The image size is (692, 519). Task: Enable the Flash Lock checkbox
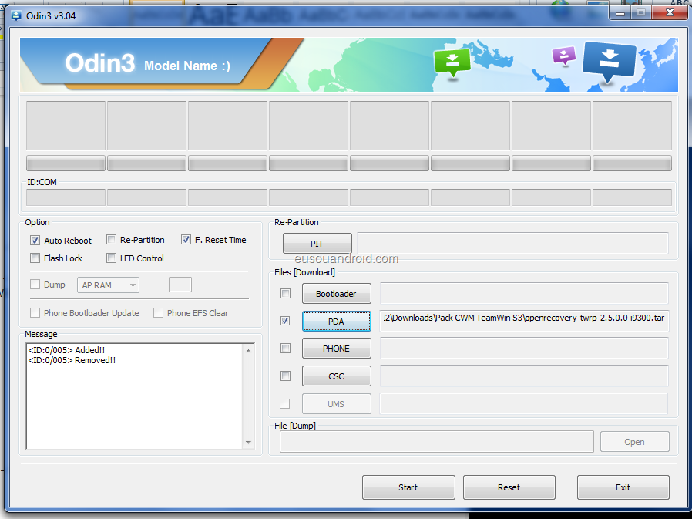point(35,258)
